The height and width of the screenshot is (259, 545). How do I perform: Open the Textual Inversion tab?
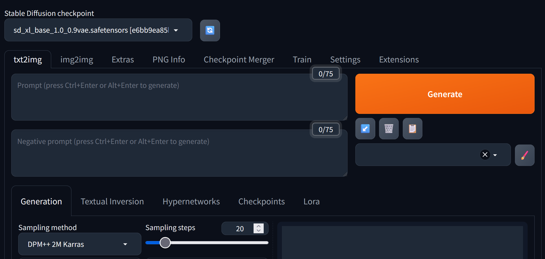click(112, 201)
